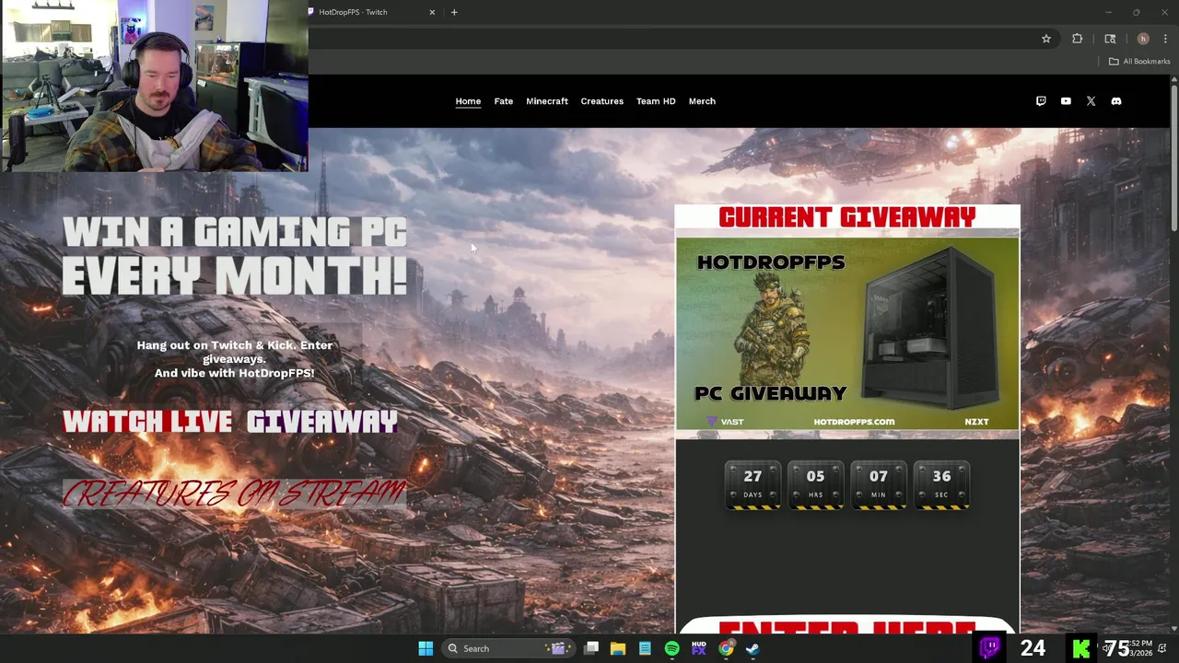Image resolution: width=1179 pixels, height=663 pixels.
Task: Open the YouTube icon in site header
Action: [x=1066, y=101]
